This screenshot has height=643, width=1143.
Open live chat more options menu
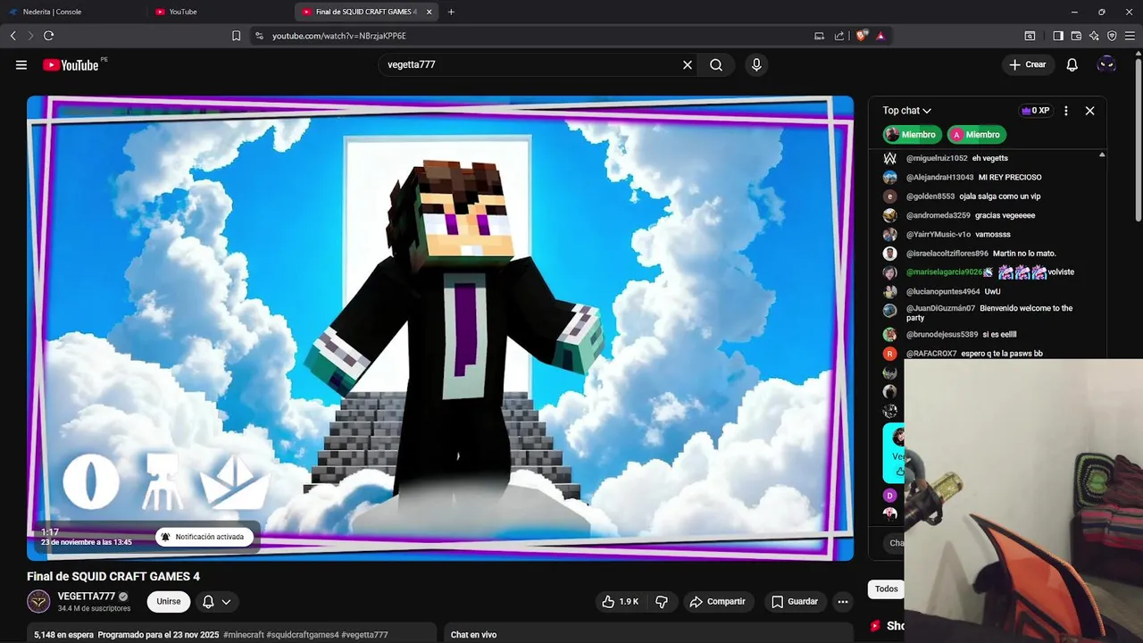point(1066,111)
